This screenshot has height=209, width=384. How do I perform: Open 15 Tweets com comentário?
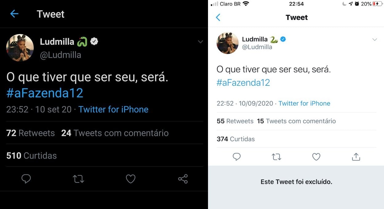pos(296,121)
